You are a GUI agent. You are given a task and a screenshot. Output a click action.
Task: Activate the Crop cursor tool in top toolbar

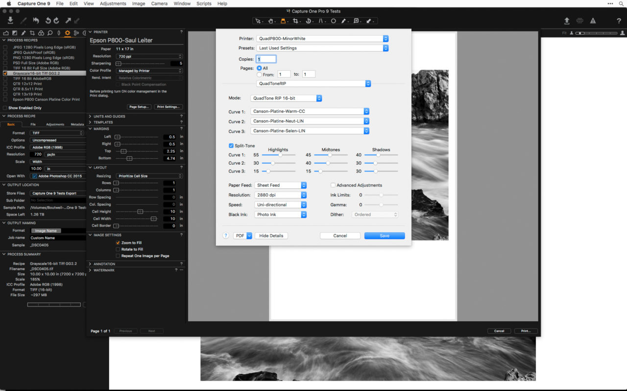coord(296,21)
